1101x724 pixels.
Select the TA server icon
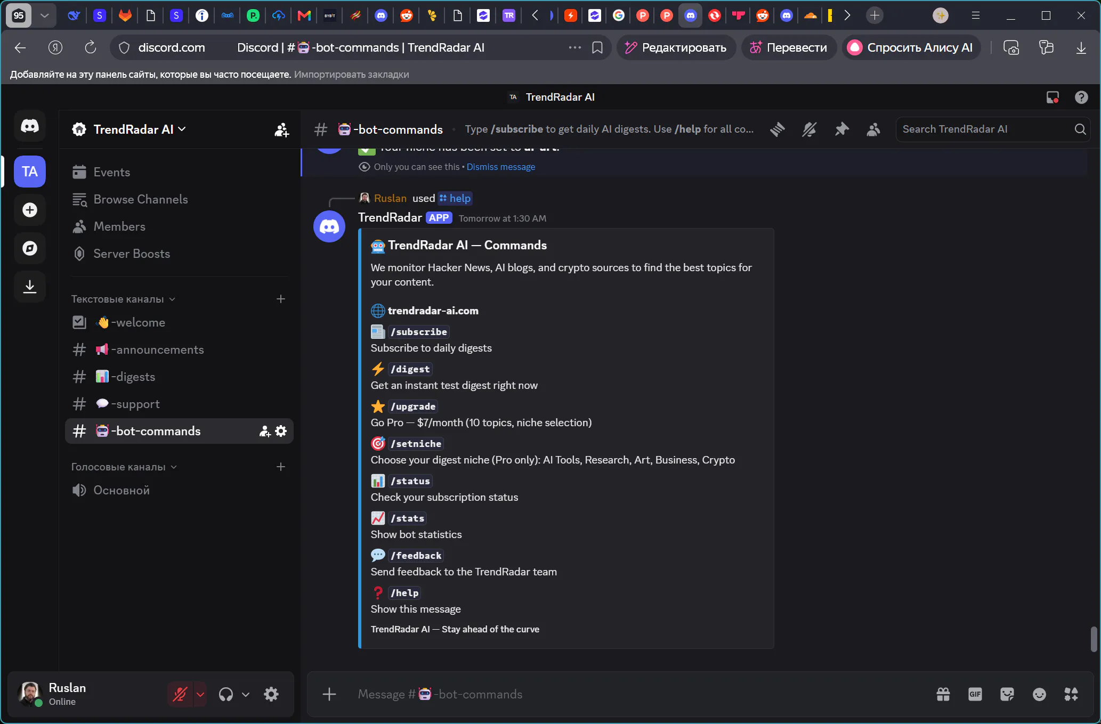[30, 172]
